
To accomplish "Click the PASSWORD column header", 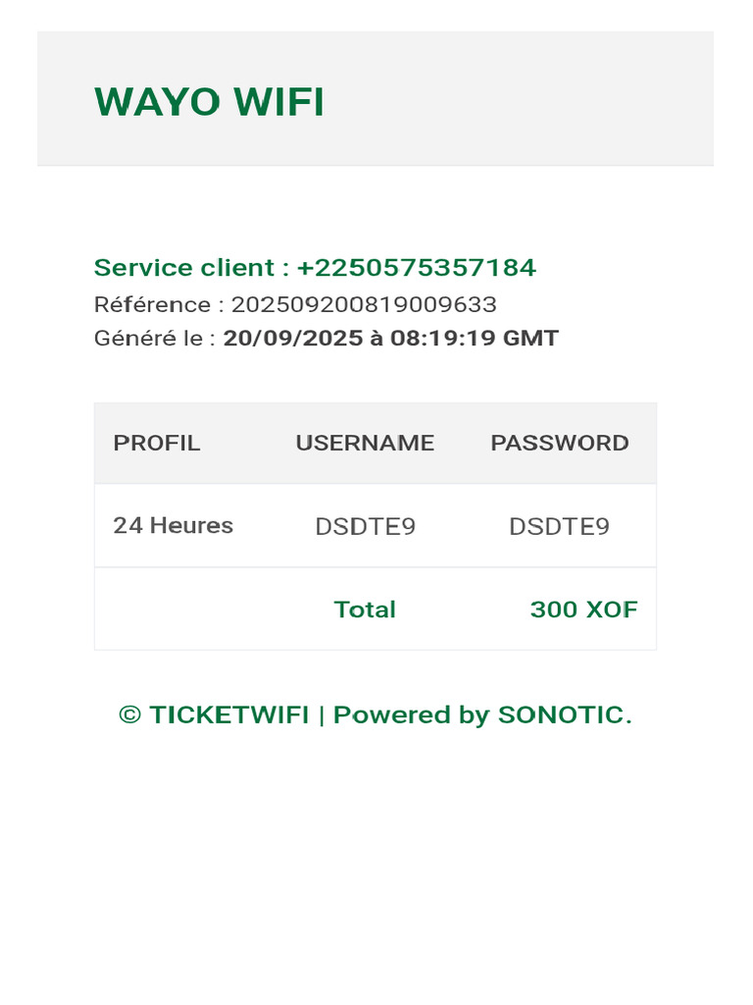I will [x=560, y=443].
